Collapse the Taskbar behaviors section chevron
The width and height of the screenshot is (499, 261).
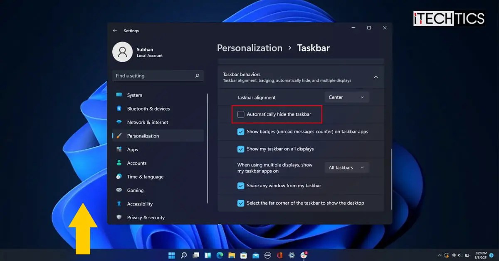coord(375,77)
